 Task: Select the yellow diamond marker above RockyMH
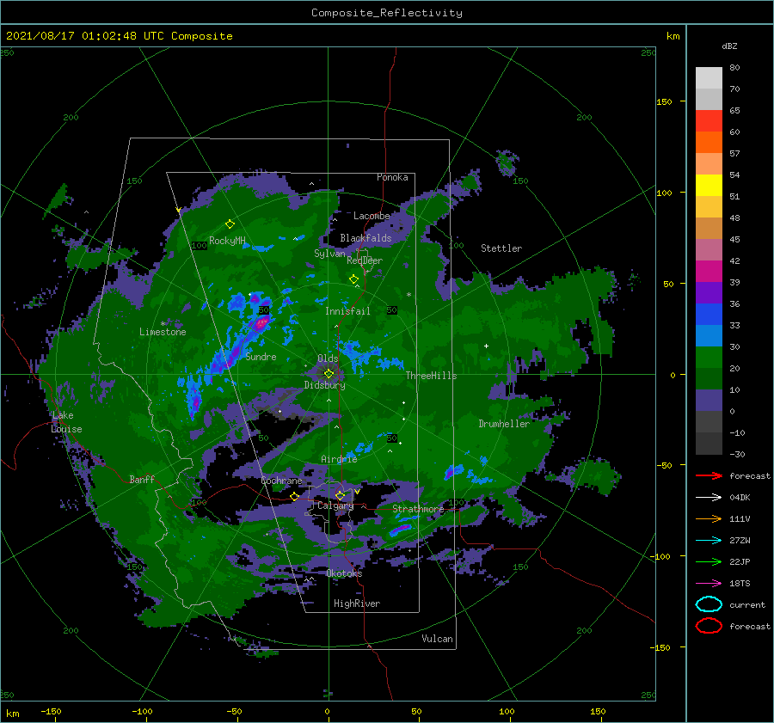[x=230, y=224]
